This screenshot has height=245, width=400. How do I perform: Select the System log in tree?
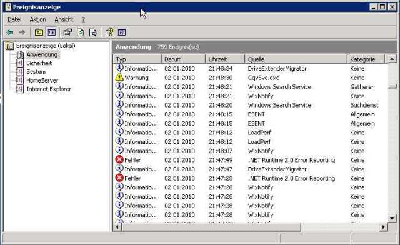(x=36, y=72)
